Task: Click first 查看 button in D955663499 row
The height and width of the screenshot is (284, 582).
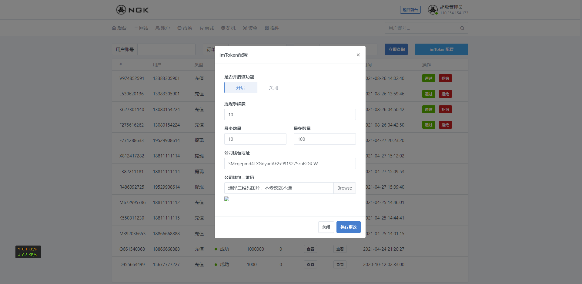Action: (x=310, y=264)
